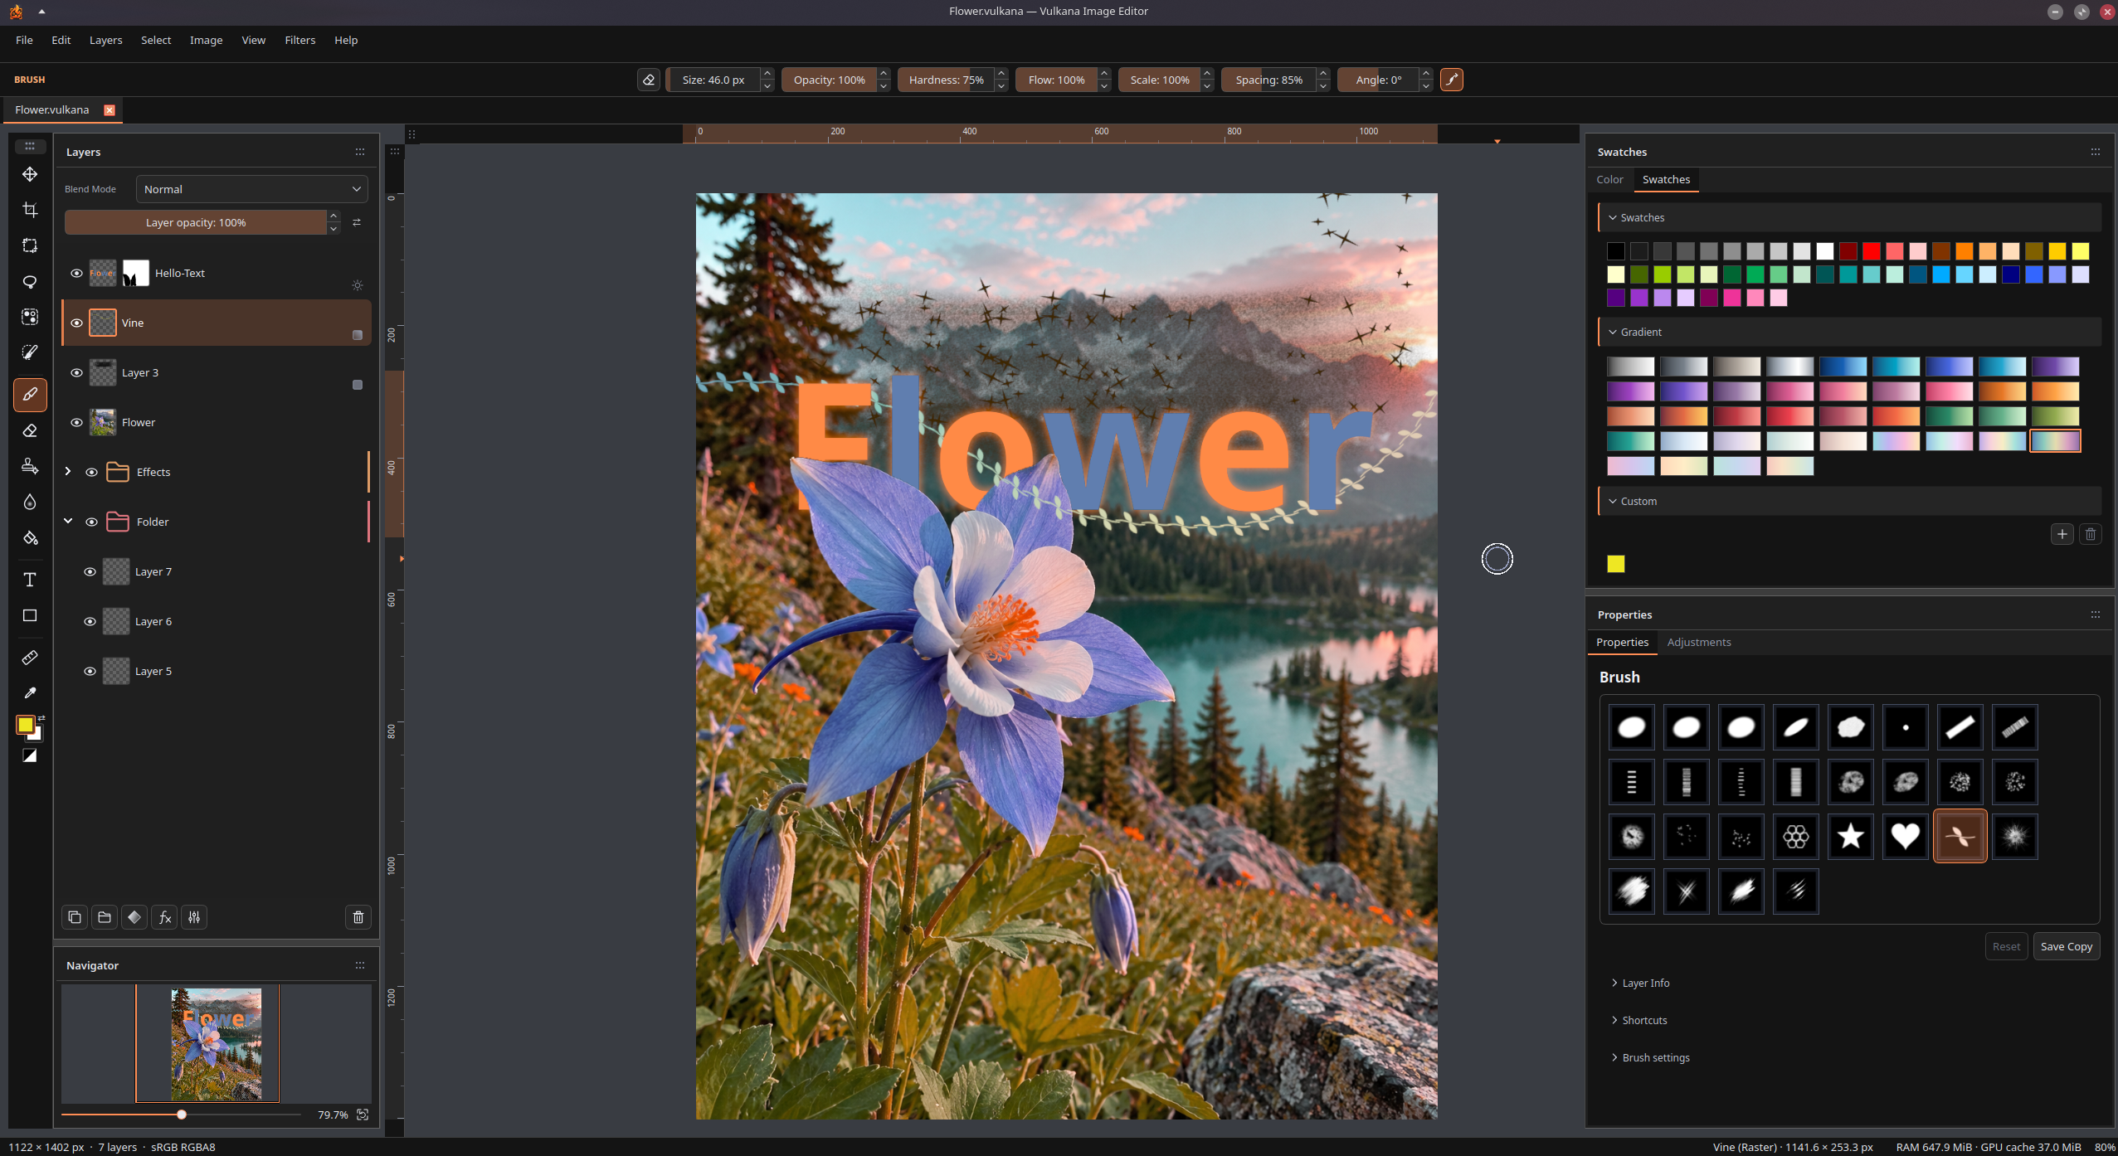Add a layer mask in Layers panel

[134, 917]
